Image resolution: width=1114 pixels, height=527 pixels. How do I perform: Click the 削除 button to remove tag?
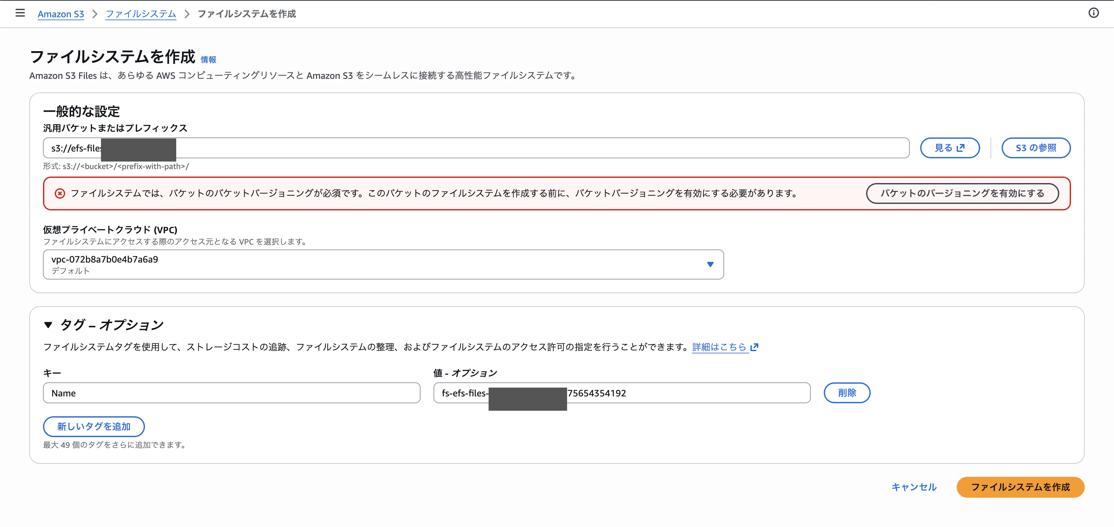(x=847, y=392)
